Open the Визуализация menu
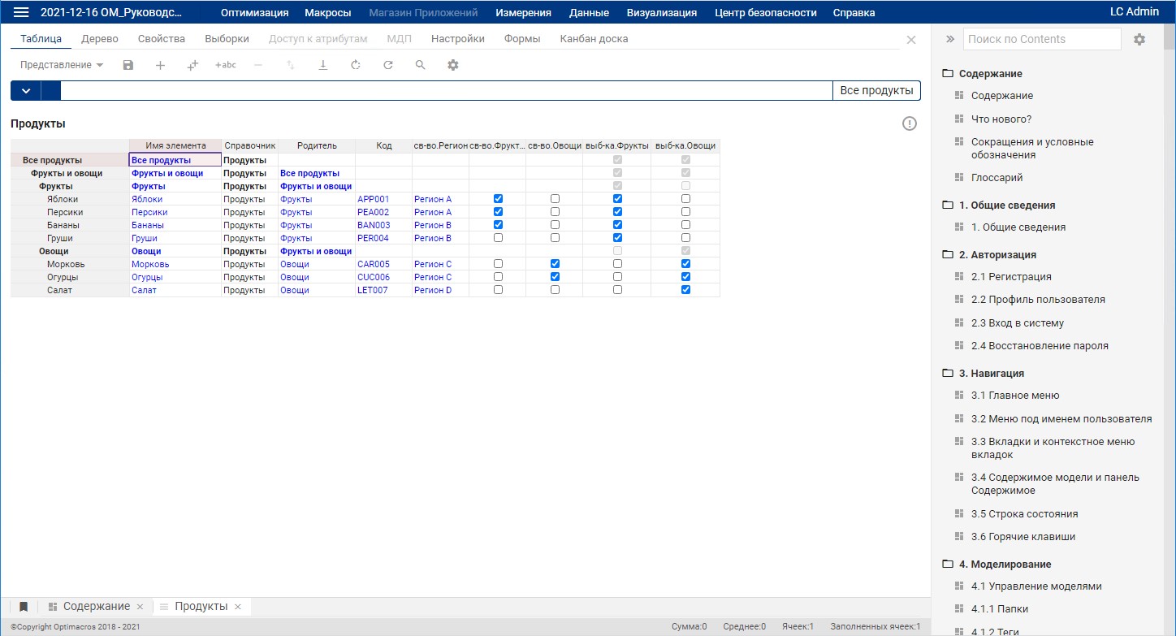Screen dimensions: 1176x636 662,13
